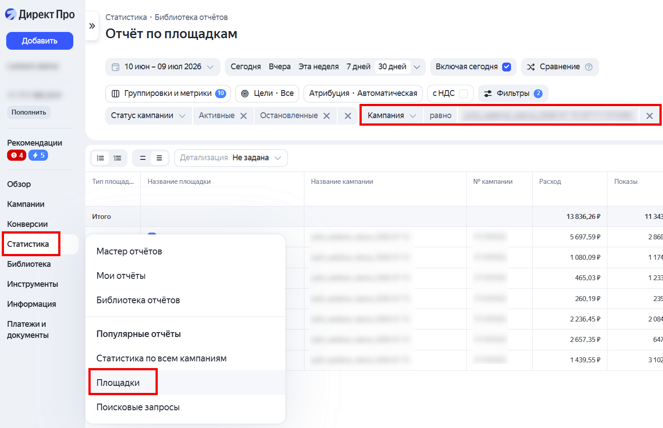Open the равно condition selector
663x428 pixels.
[440, 116]
